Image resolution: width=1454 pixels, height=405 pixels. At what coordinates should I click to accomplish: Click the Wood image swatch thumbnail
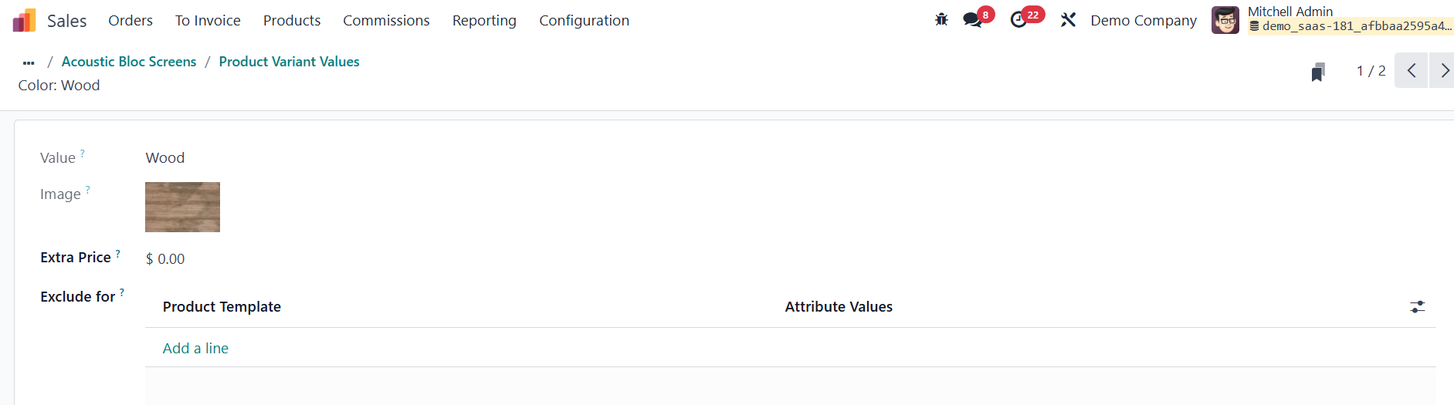pos(182,207)
